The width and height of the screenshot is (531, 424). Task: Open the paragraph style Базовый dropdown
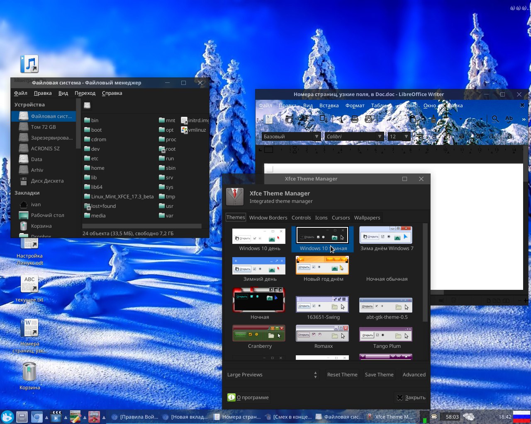coord(317,137)
